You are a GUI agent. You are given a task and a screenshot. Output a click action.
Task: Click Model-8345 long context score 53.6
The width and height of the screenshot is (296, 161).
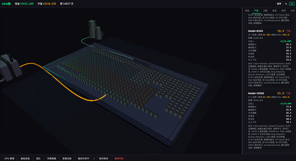pyautogui.click(x=289, y=60)
